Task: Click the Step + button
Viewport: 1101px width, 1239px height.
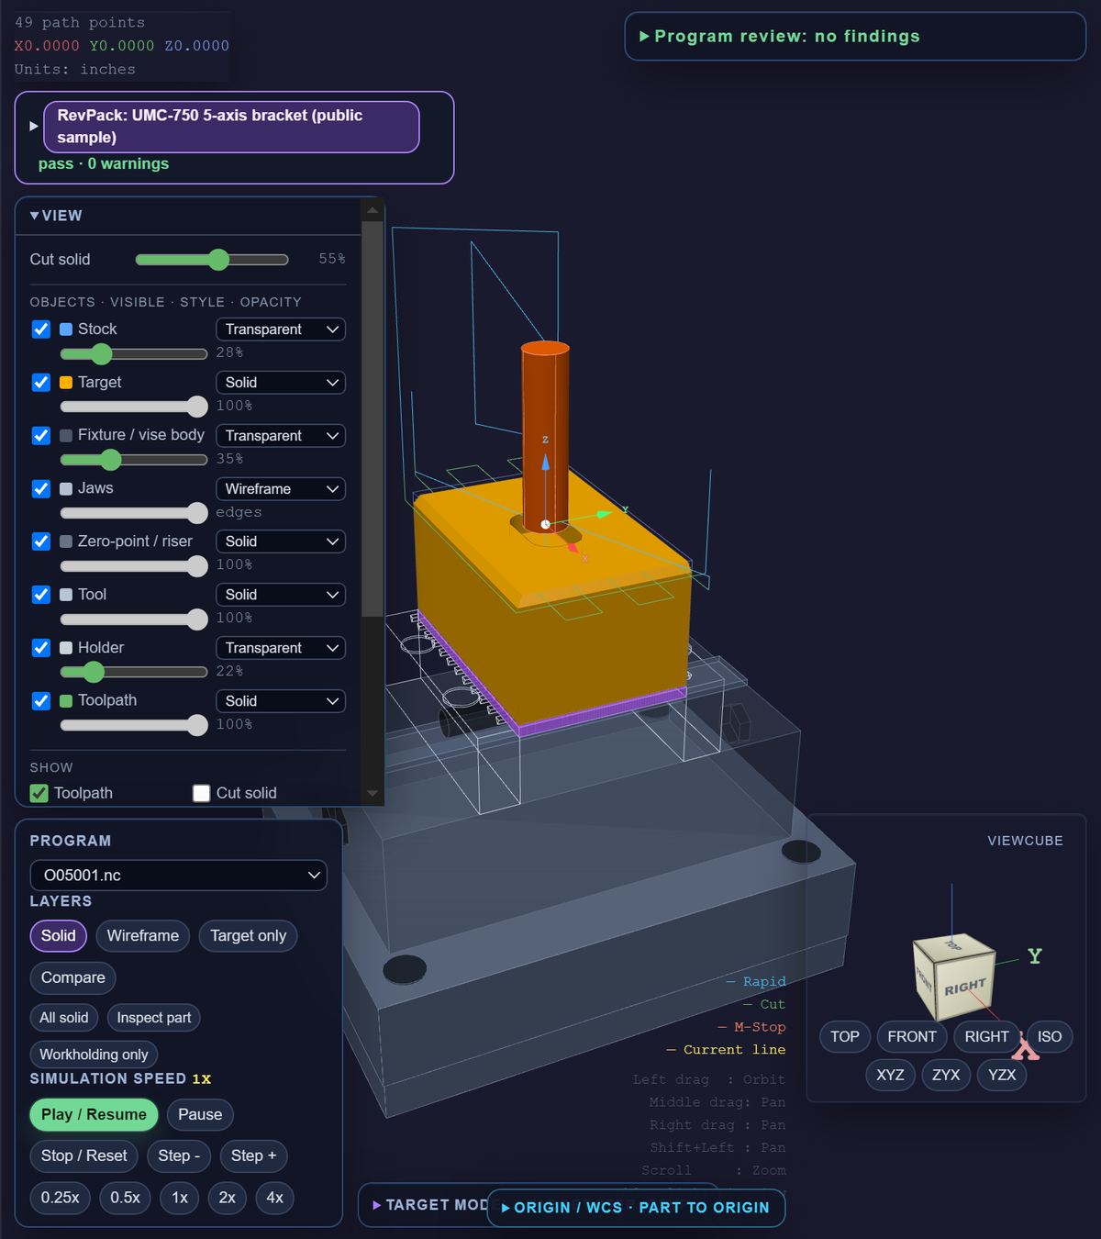Action: pyautogui.click(x=253, y=1156)
